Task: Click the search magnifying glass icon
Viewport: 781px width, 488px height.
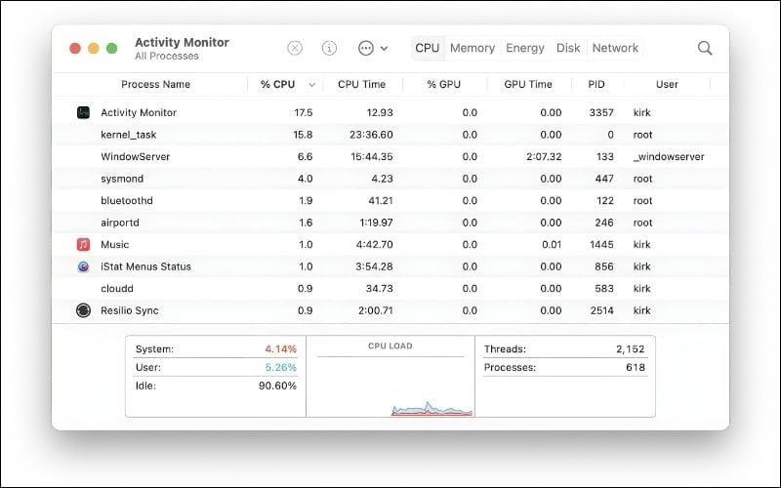Action: pyautogui.click(x=705, y=48)
